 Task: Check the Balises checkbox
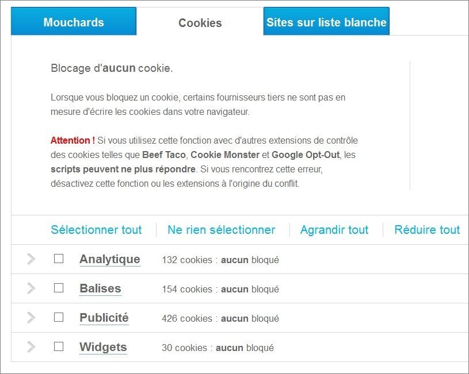[x=59, y=288]
